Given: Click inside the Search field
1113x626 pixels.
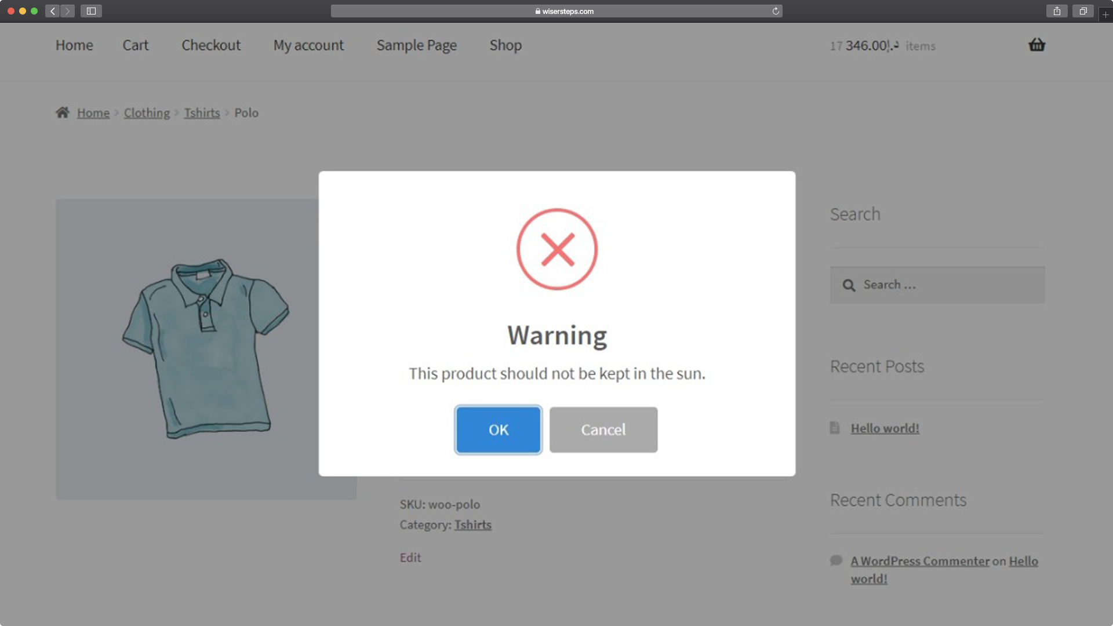Looking at the screenshot, I should (x=937, y=285).
